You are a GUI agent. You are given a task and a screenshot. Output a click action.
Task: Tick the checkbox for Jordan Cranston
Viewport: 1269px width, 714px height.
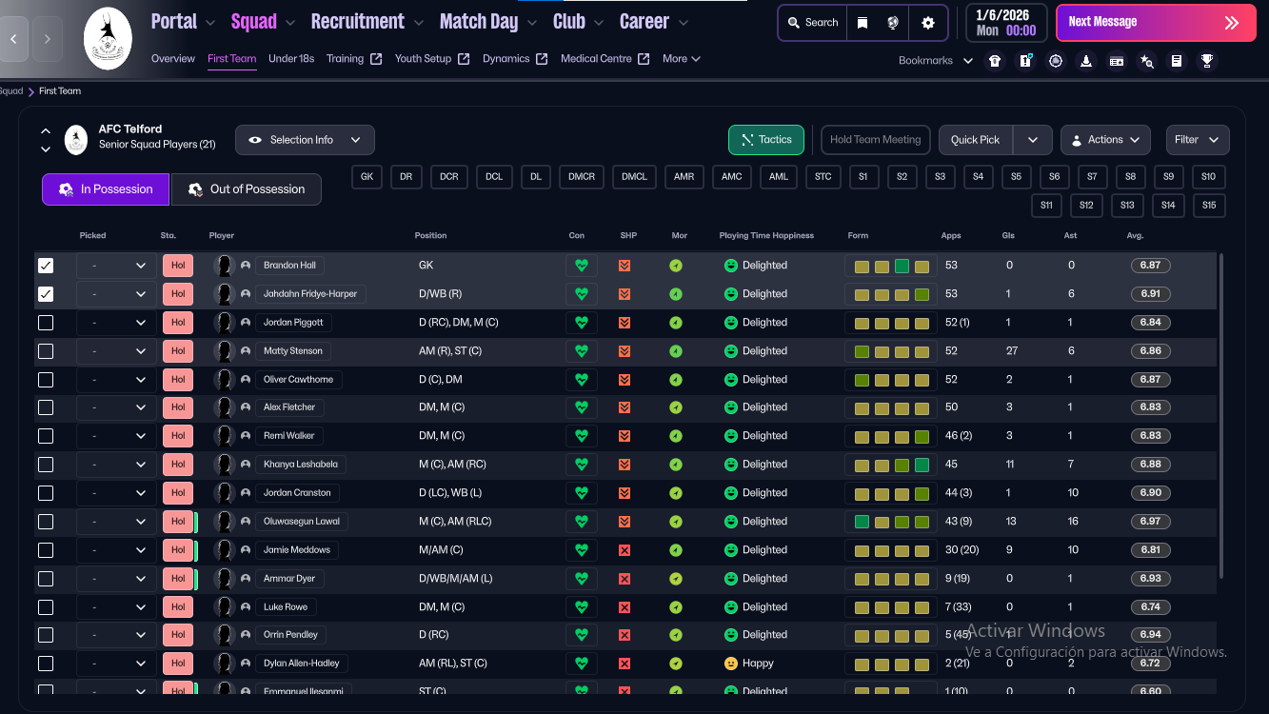(x=46, y=493)
